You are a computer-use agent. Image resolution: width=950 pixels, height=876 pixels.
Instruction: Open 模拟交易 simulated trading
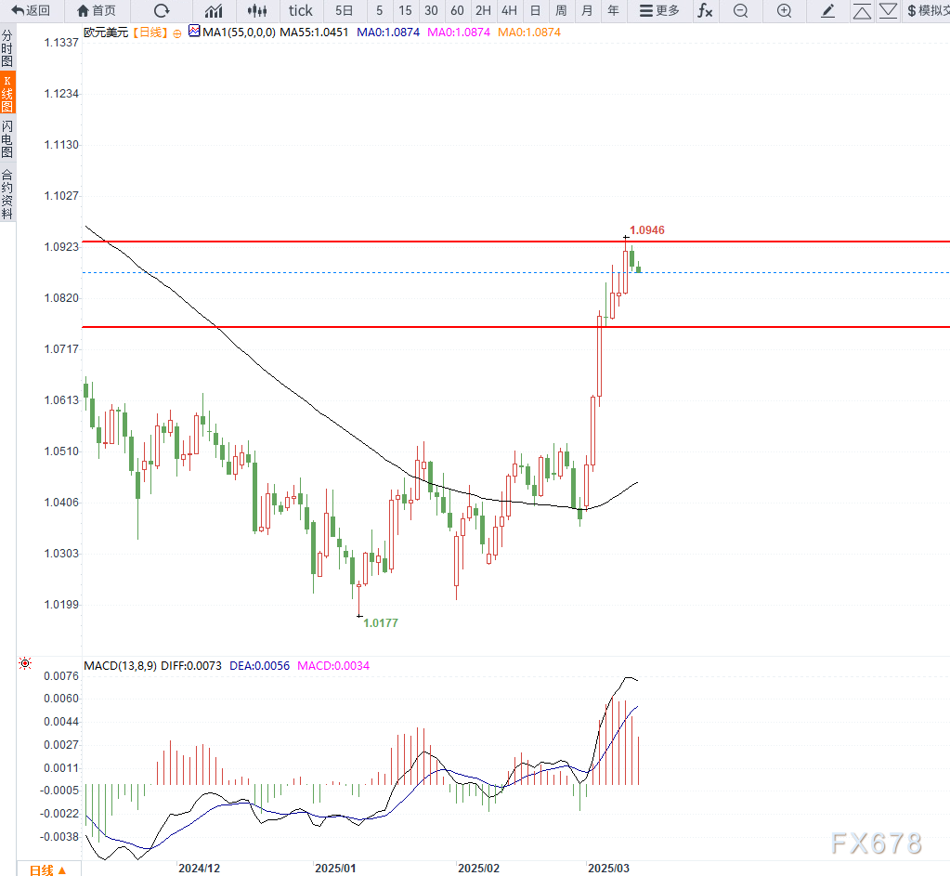(x=927, y=10)
